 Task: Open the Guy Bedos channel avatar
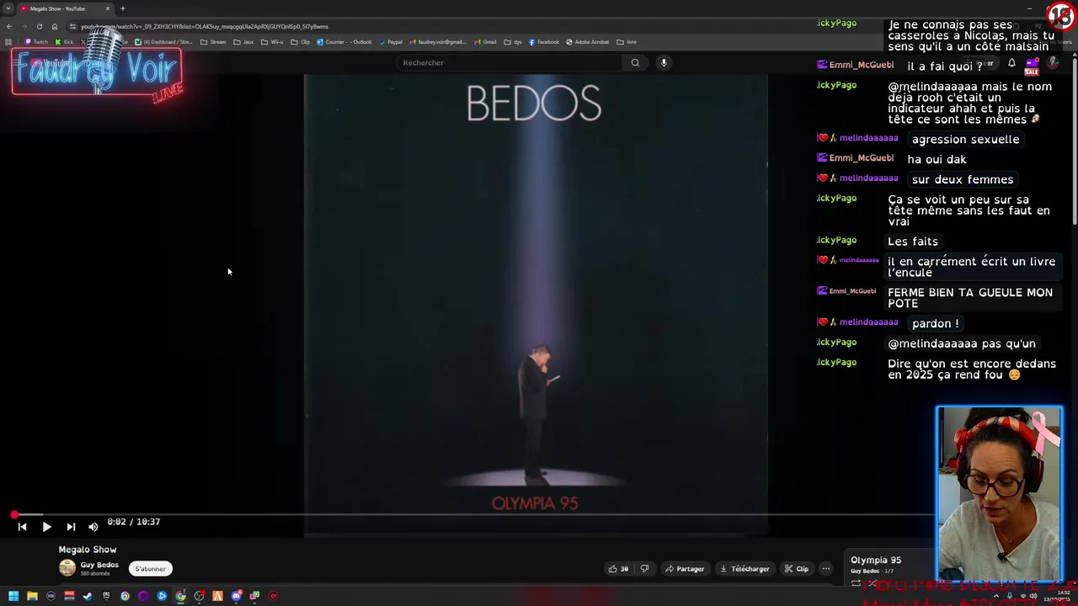point(67,568)
